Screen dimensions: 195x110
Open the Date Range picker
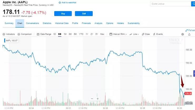point(44,34)
